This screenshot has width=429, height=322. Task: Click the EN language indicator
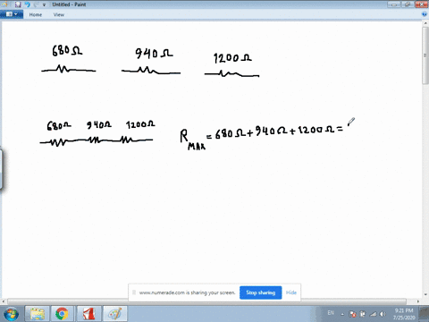[331, 313]
